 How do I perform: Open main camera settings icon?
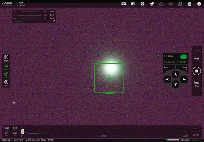coord(133,4)
